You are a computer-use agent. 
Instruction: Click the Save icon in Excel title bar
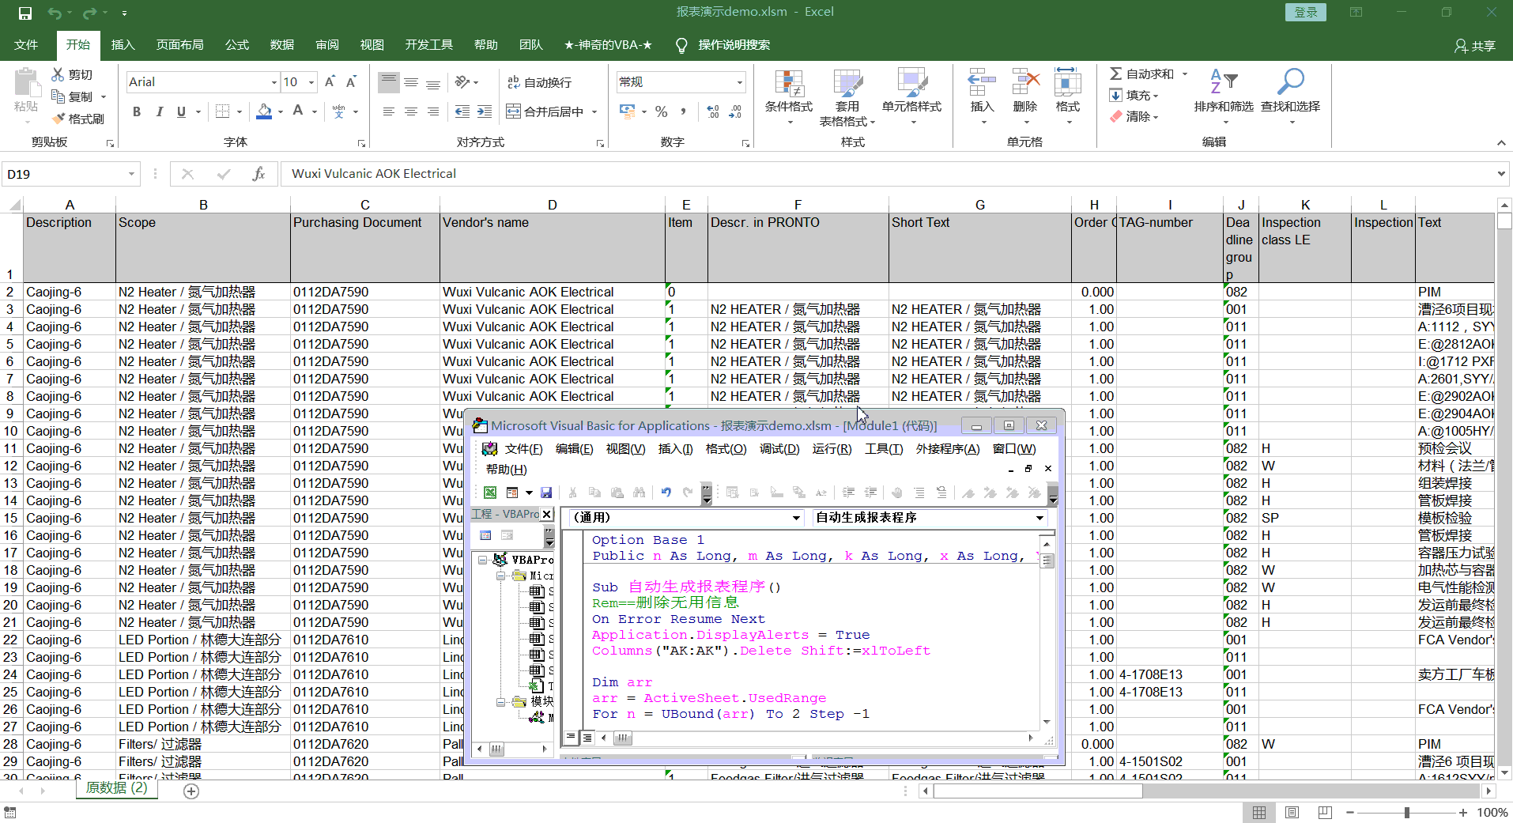tap(25, 13)
